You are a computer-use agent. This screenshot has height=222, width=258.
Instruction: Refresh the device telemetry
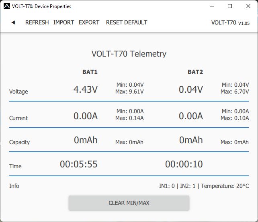pos(37,22)
